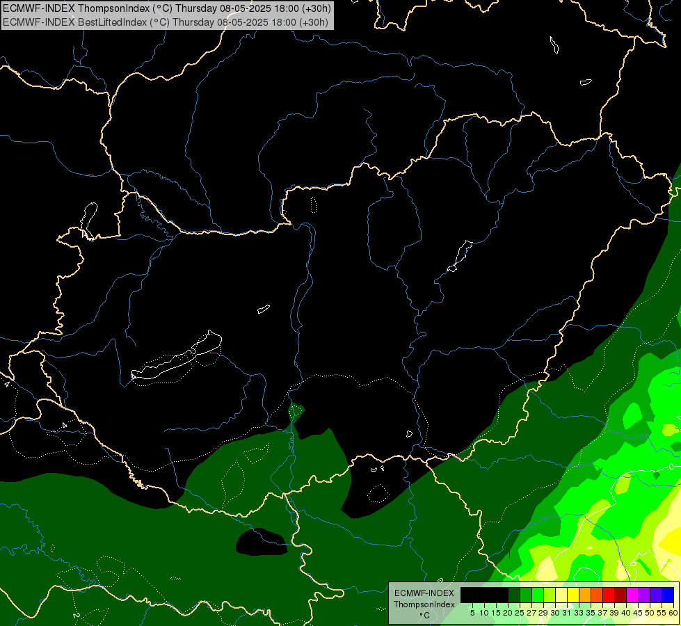
Task: Click the ECMWF-INDEX label in the legend
Action: pos(424,593)
